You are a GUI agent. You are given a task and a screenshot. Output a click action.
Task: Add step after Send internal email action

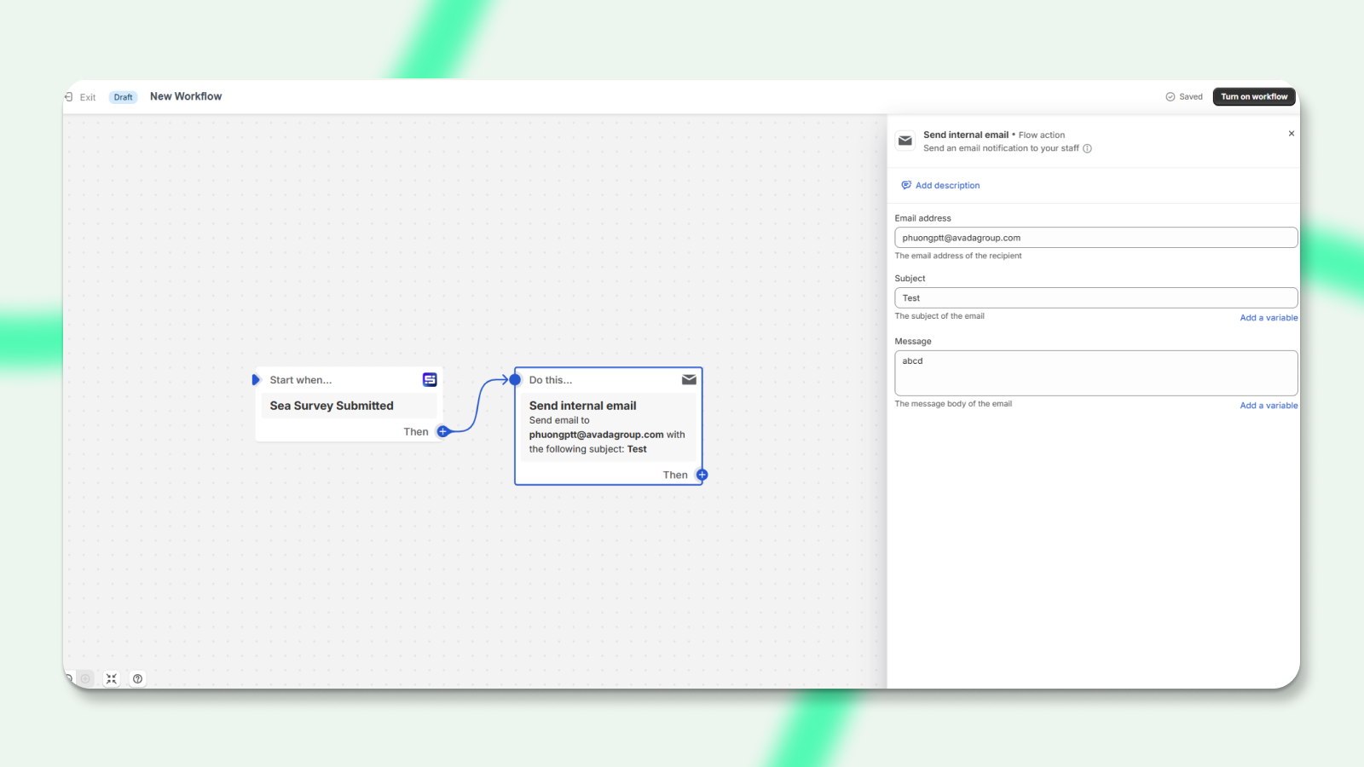(702, 475)
